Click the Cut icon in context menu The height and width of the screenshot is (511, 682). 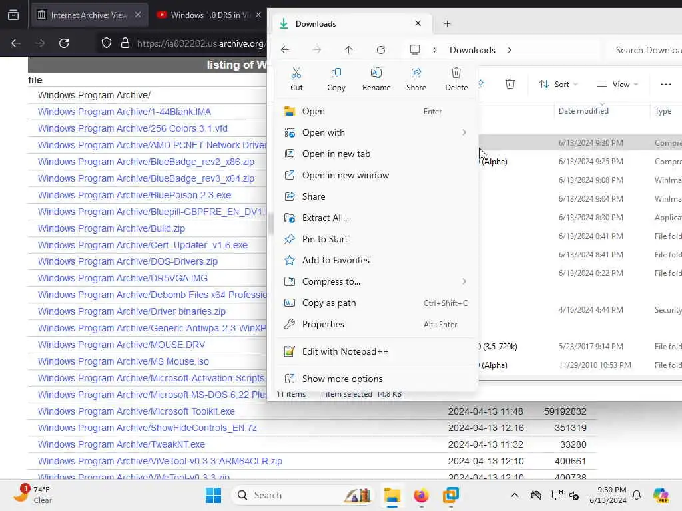click(x=296, y=79)
